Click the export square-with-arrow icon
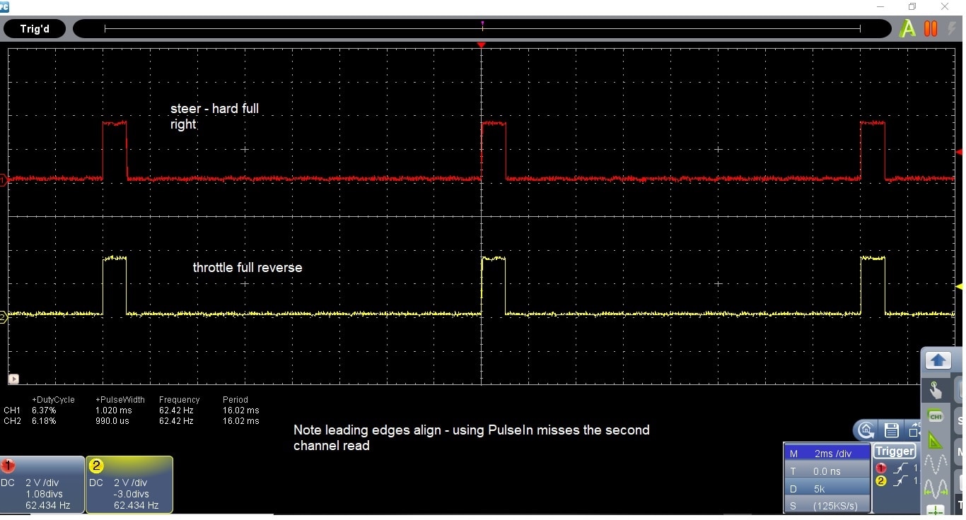Image resolution: width=966 pixels, height=520 pixels. tap(914, 430)
